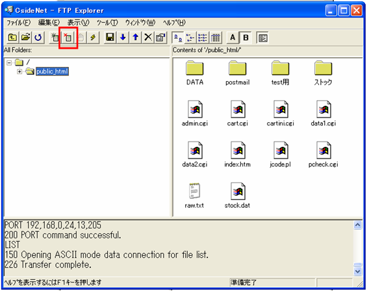
Task: Click the log pane scroll down arrow
Action: tap(358, 272)
